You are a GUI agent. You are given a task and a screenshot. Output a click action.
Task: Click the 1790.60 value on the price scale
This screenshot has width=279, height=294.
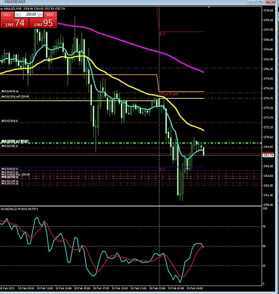[x=268, y=10]
